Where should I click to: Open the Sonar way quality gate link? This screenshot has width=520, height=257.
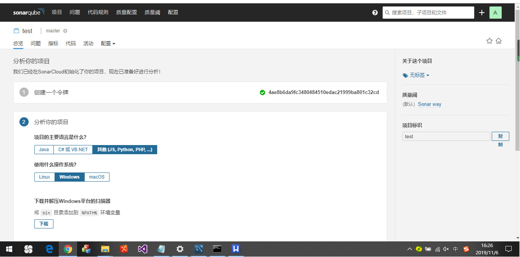pos(430,104)
